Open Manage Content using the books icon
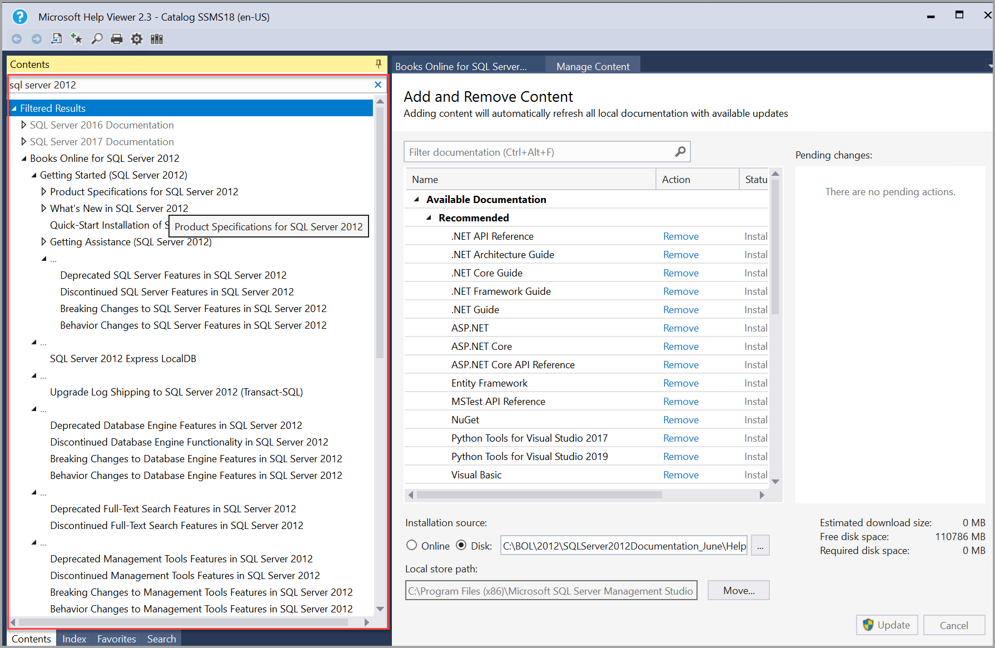The height and width of the screenshot is (648, 995). (156, 38)
